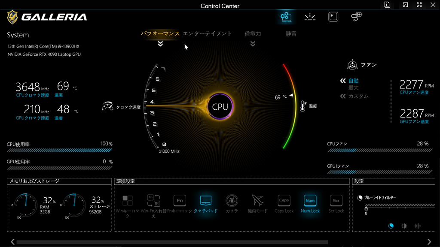
Task: Open the LED lighting settings icon
Action: (x=310, y=17)
